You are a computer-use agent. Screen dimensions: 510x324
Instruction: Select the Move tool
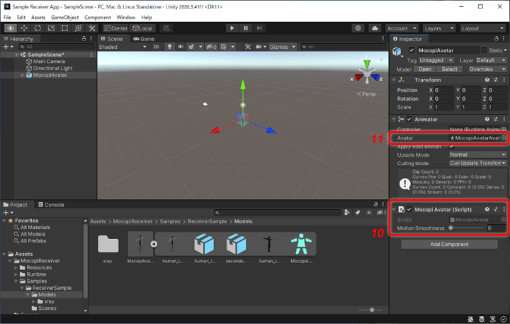(x=24, y=28)
